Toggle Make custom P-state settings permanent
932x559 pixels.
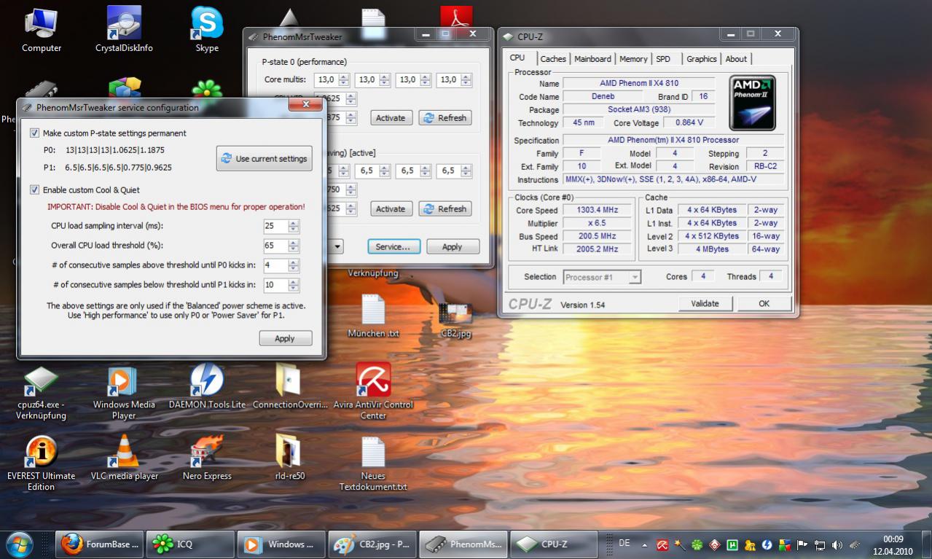[x=34, y=133]
